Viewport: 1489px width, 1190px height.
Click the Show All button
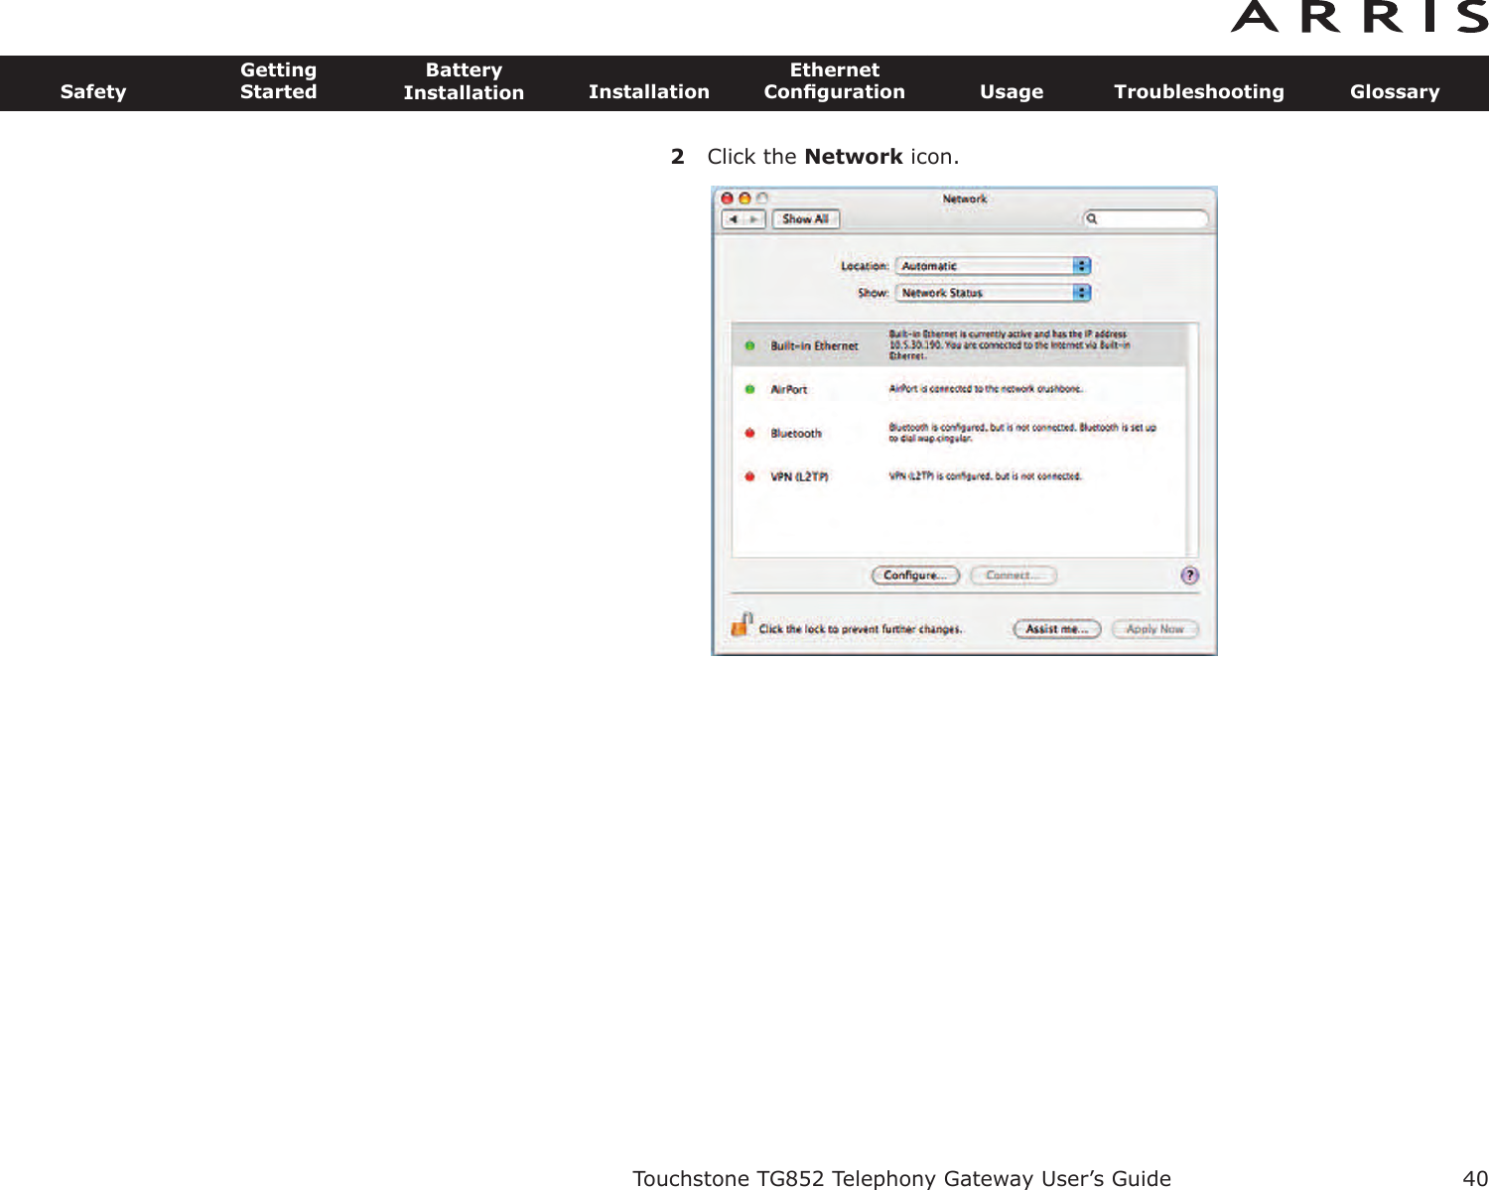pos(805,219)
